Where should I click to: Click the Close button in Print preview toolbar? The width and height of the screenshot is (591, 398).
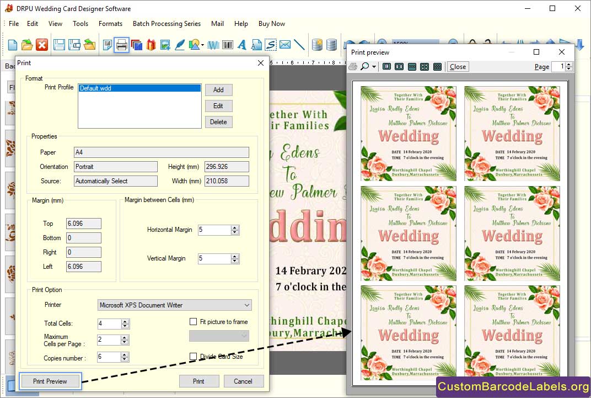[x=458, y=67]
